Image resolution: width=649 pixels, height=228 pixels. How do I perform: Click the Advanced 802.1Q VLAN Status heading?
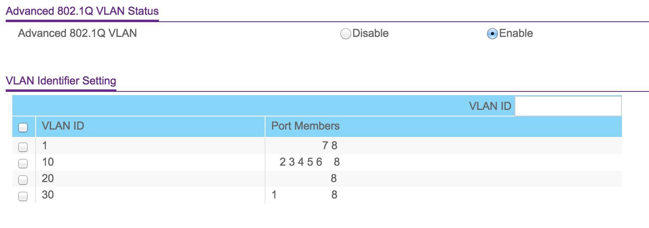tap(82, 11)
